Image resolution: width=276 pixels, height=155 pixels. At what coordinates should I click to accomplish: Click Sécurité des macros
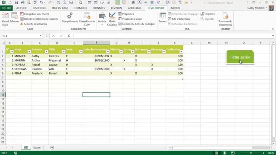(x=34, y=24)
